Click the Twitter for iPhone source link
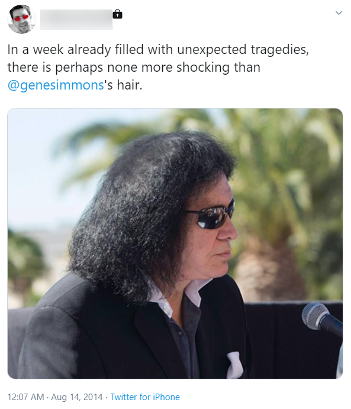This screenshot has height=409, width=351. [145, 397]
